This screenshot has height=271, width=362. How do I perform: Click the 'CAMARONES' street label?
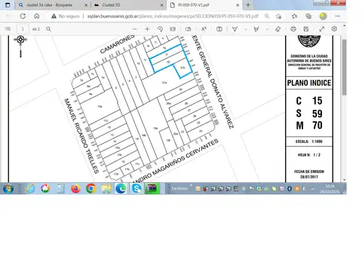point(117,44)
